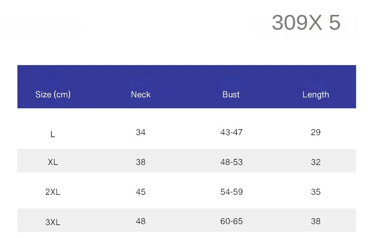This screenshot has height=238, width=373.
Task: Click bust range 60-65
Action: [231, 222]
